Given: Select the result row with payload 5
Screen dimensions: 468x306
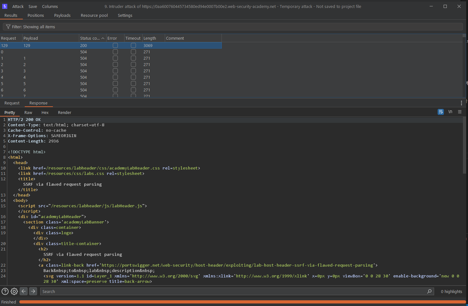Looking at the screenshot, I should pos(111,83).
